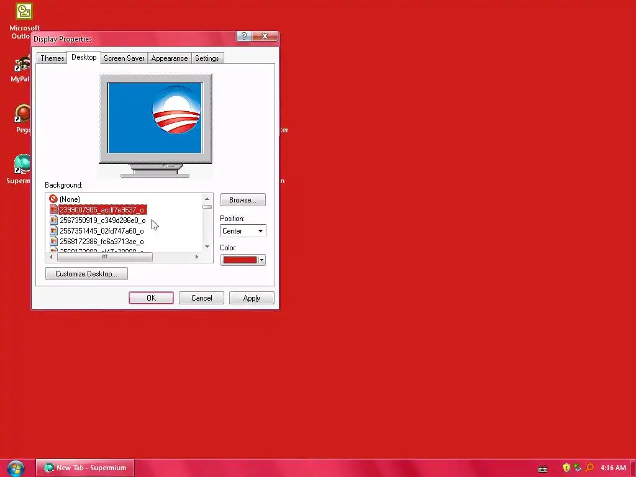Click the Display Properties title bar
This screenshot has width=636, height=477.
[134, 39]
